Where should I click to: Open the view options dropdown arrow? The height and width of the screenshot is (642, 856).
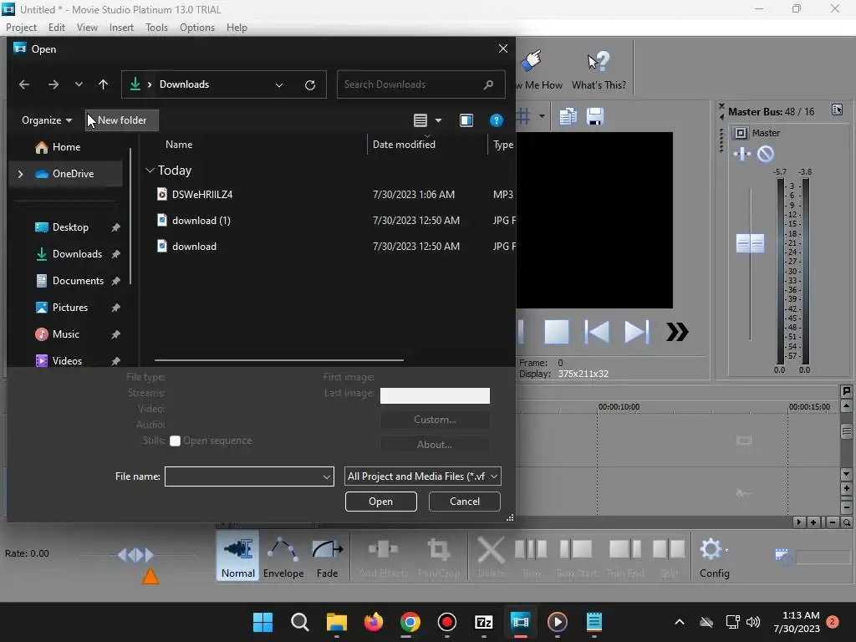[x=438, y=120]
